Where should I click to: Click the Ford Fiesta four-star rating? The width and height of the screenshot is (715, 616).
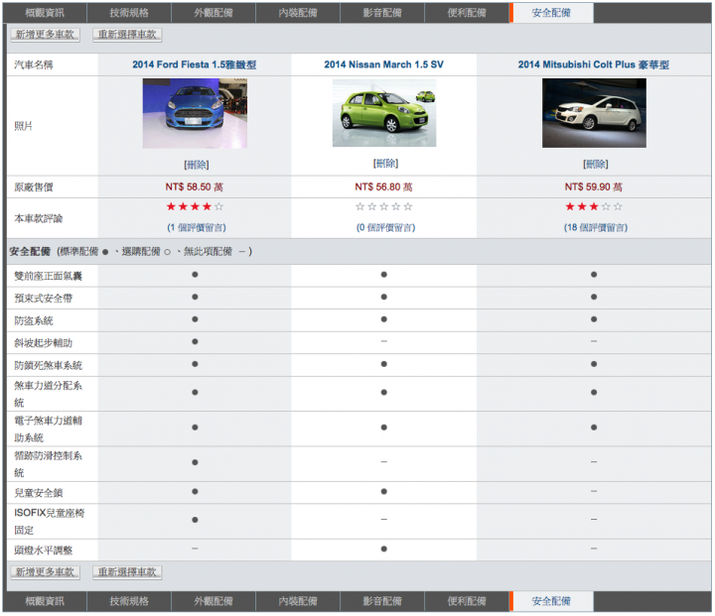[195, 207]
